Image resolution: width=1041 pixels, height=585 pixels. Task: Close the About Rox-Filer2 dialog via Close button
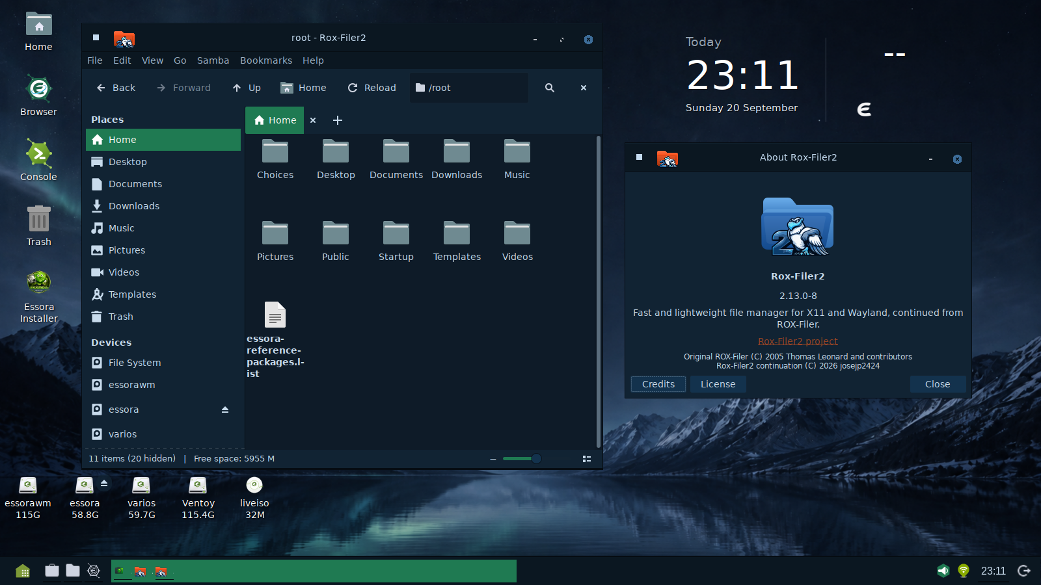click(x=938, y=384)
